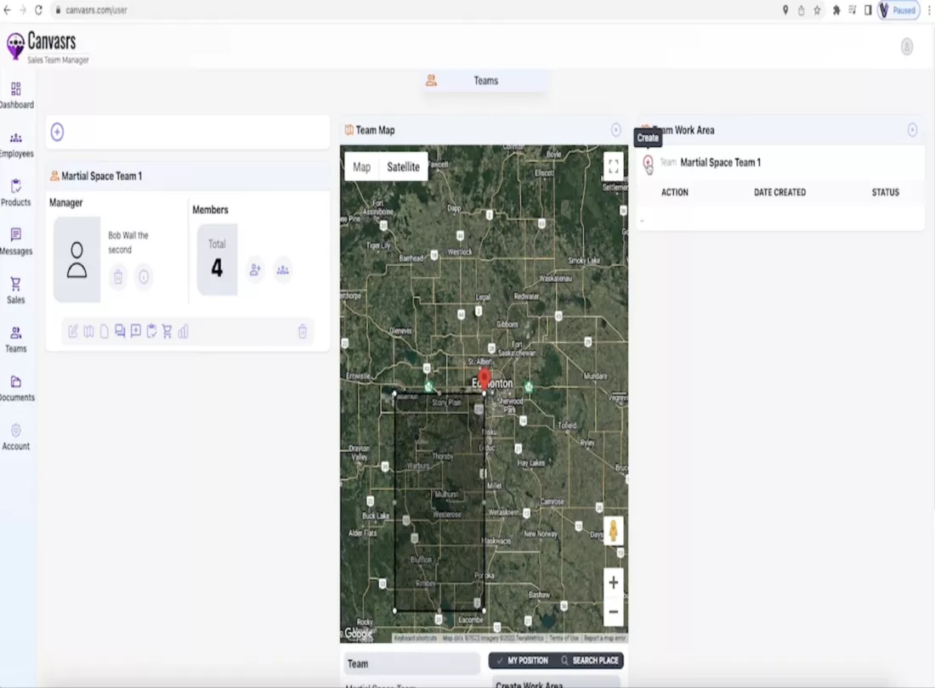The image size is (935, 688).
Task: Click the SEARCH PLACE button
Action: click(590, 661)
